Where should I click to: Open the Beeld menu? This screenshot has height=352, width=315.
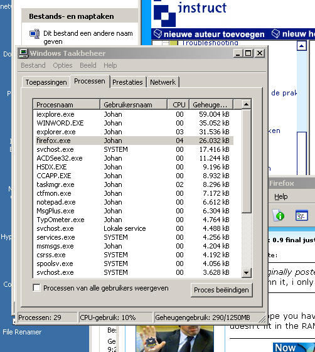pyautogui.click(x=88, y=65)
